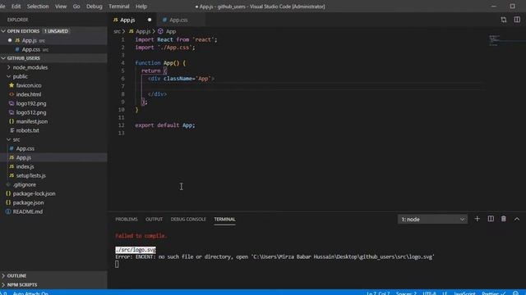This screenshot has width=526, height=295.
Task: Switch to the Output panel tab
Action: [x=154, y=220]
